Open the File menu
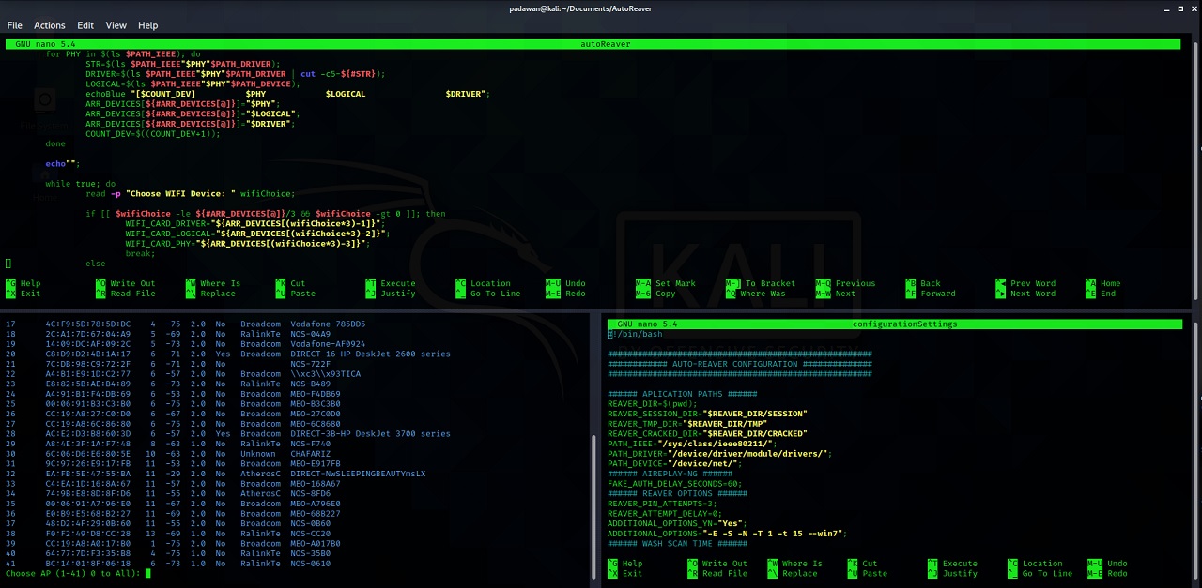 14,25
